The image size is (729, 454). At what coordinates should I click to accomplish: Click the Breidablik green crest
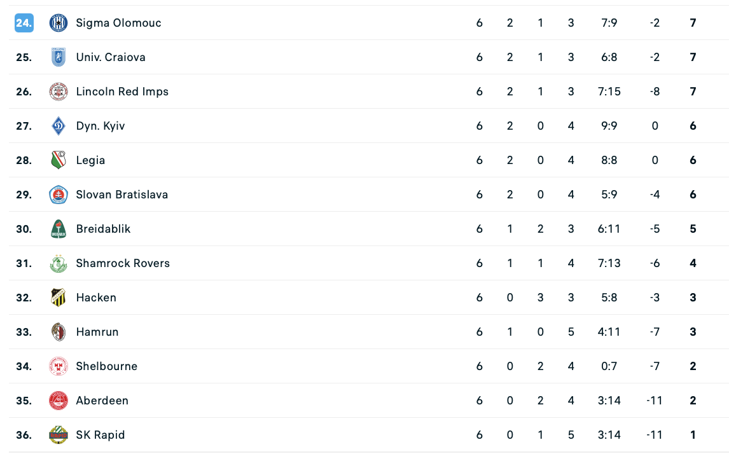click(59, 229)
